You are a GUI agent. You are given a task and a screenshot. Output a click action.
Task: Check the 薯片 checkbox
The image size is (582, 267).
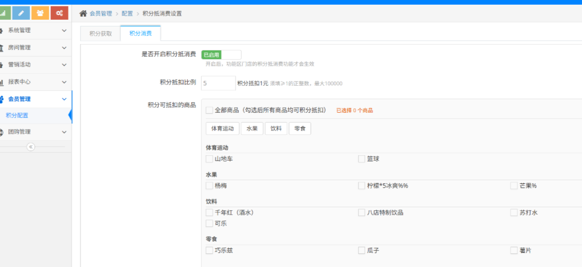[x=514, y=251]
